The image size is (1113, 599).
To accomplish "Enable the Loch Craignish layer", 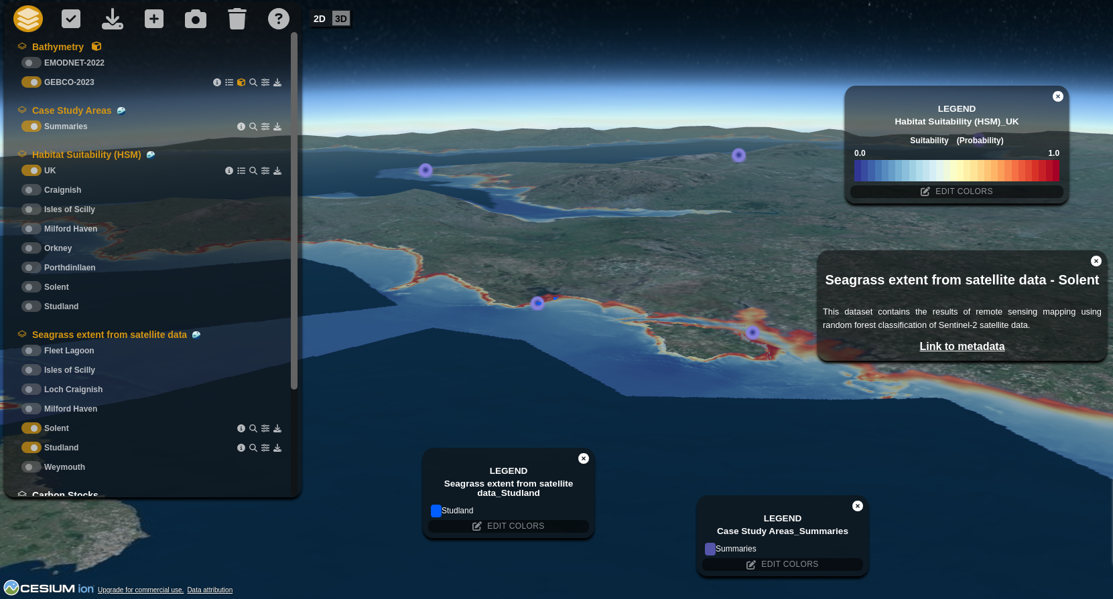I will click(x=31, y=390).
